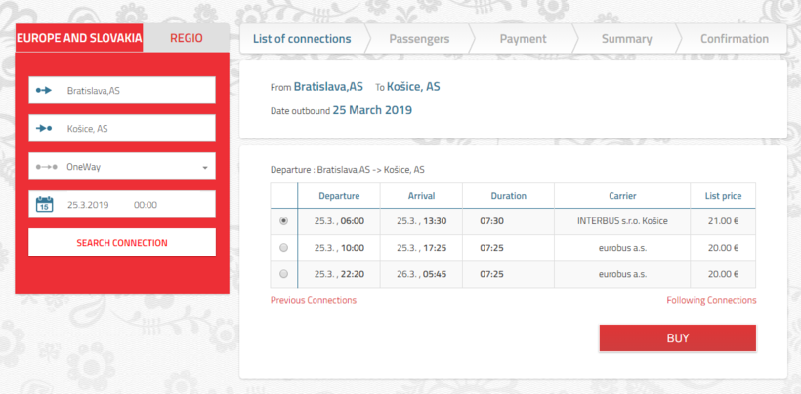Image resolution: width=801 pixels, height=394 pixels.
Task: Select the 22:20 eurobus connection radio button
Action: (283, 274)
